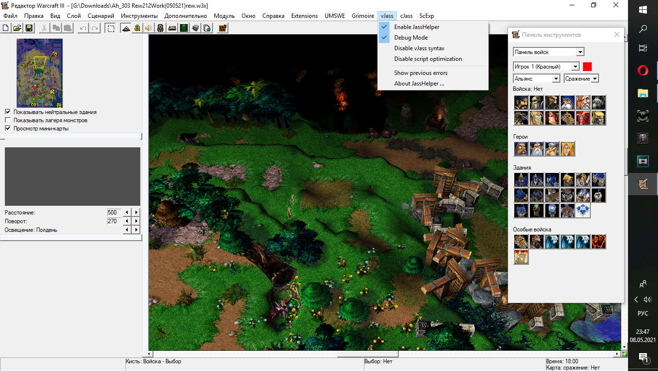
Task: Click the red player color swatch
Action: click(587, 67)
